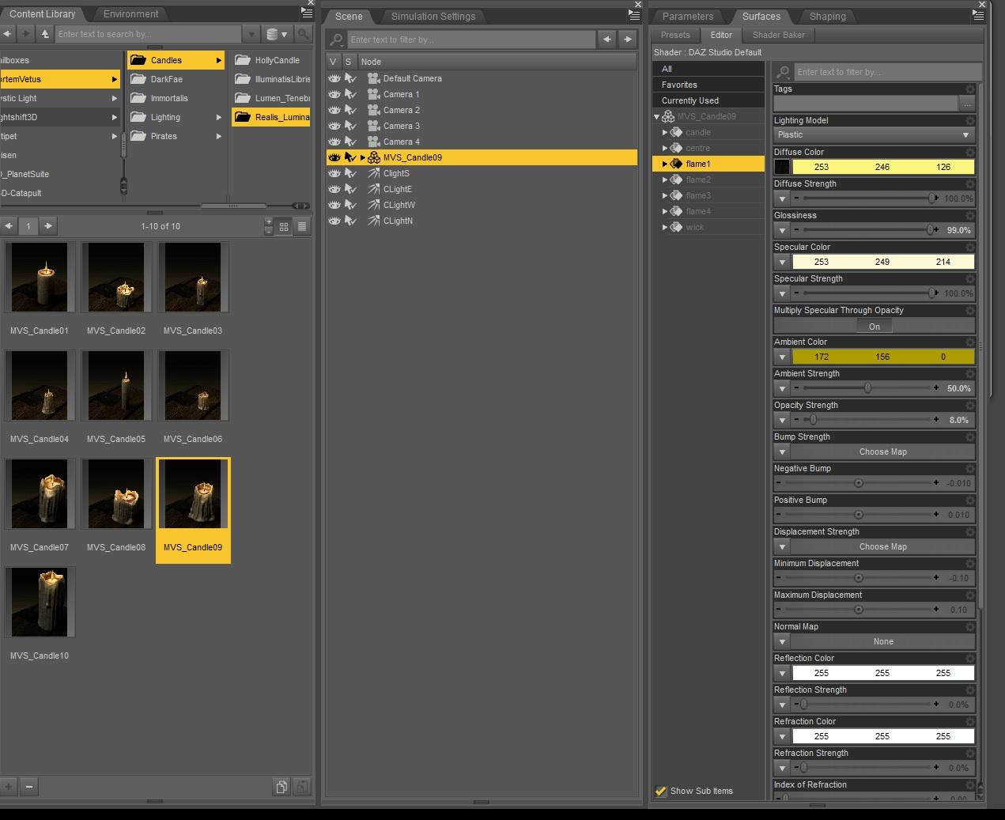
Task: Click the Surfaces filter text field
Action: pos(887,72)
